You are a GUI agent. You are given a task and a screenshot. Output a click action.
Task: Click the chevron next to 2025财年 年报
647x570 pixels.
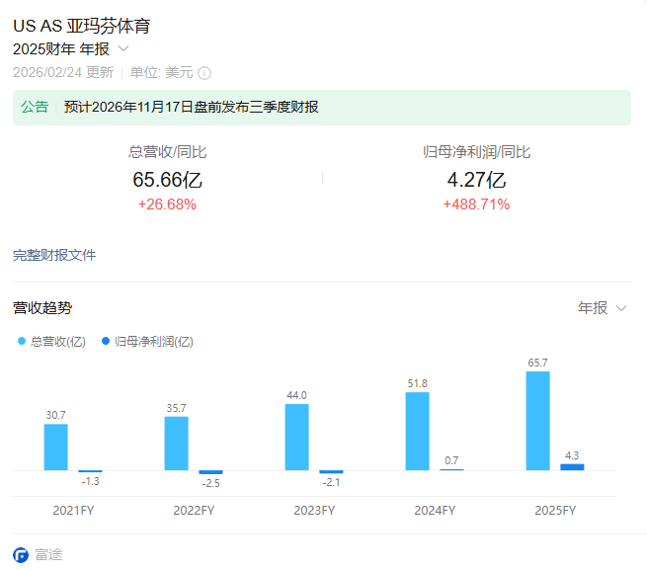point(123,48)
